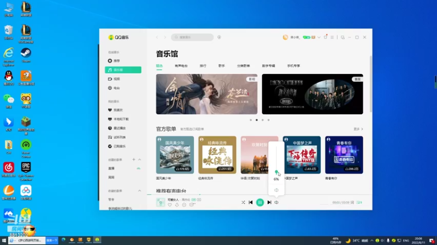
Task: Download the current song
Action: pyautogui.click(x=176, y=205)
